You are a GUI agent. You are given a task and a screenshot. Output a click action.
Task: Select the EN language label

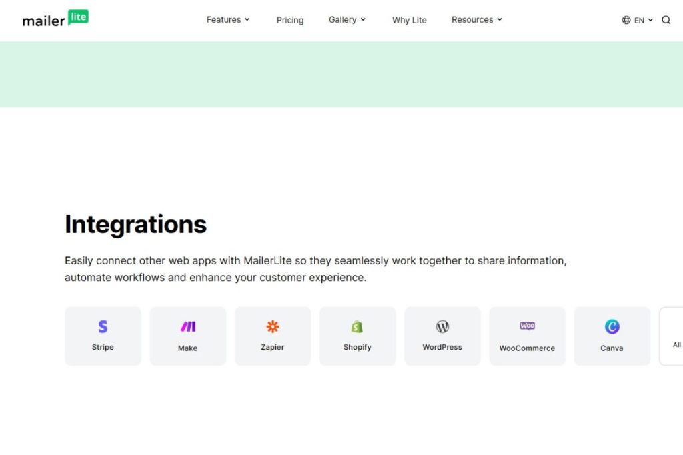(639, 21)
